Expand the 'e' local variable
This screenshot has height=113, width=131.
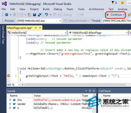(10, 108)
